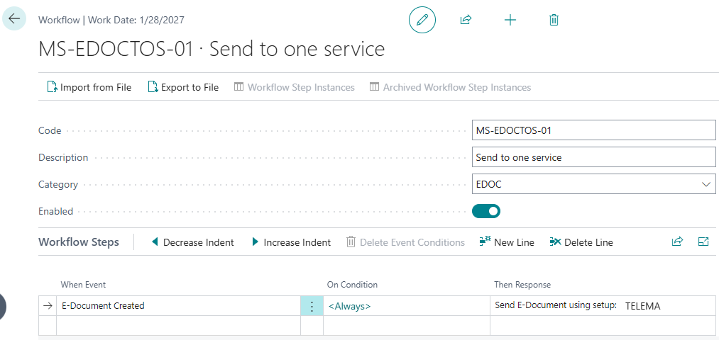The image size is (719, 340).
Task: Click the plus icon to create new
Action: tap(510, 20)
